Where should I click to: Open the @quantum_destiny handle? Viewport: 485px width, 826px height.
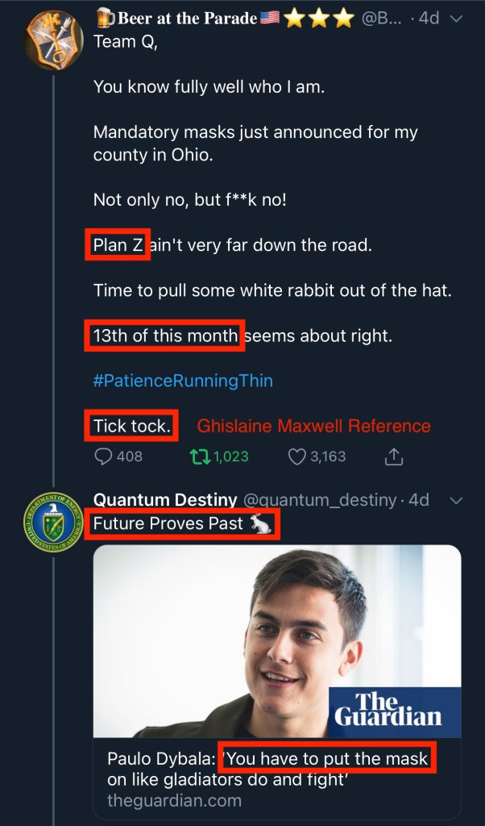[321, 501]
